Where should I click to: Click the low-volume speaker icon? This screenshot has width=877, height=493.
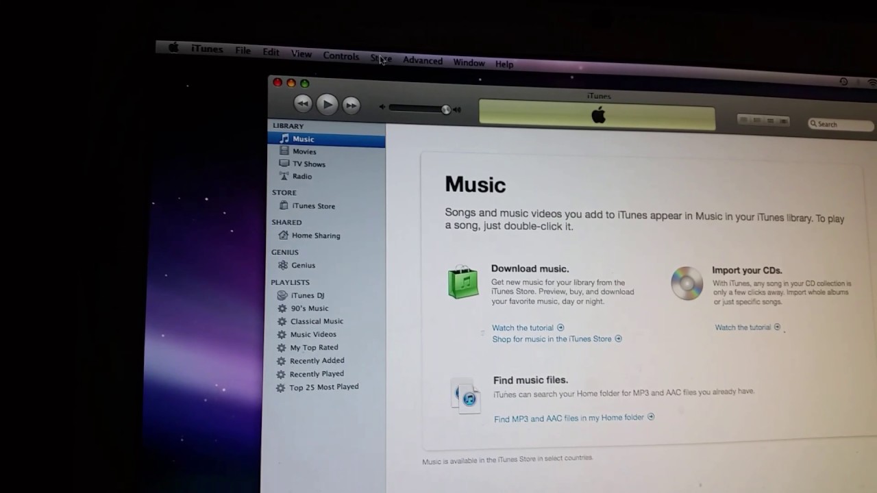click(382, 107)
